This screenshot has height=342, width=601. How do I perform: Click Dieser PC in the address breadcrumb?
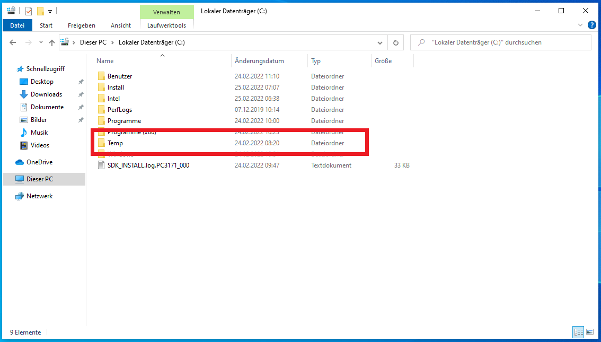tap(94, 42)
